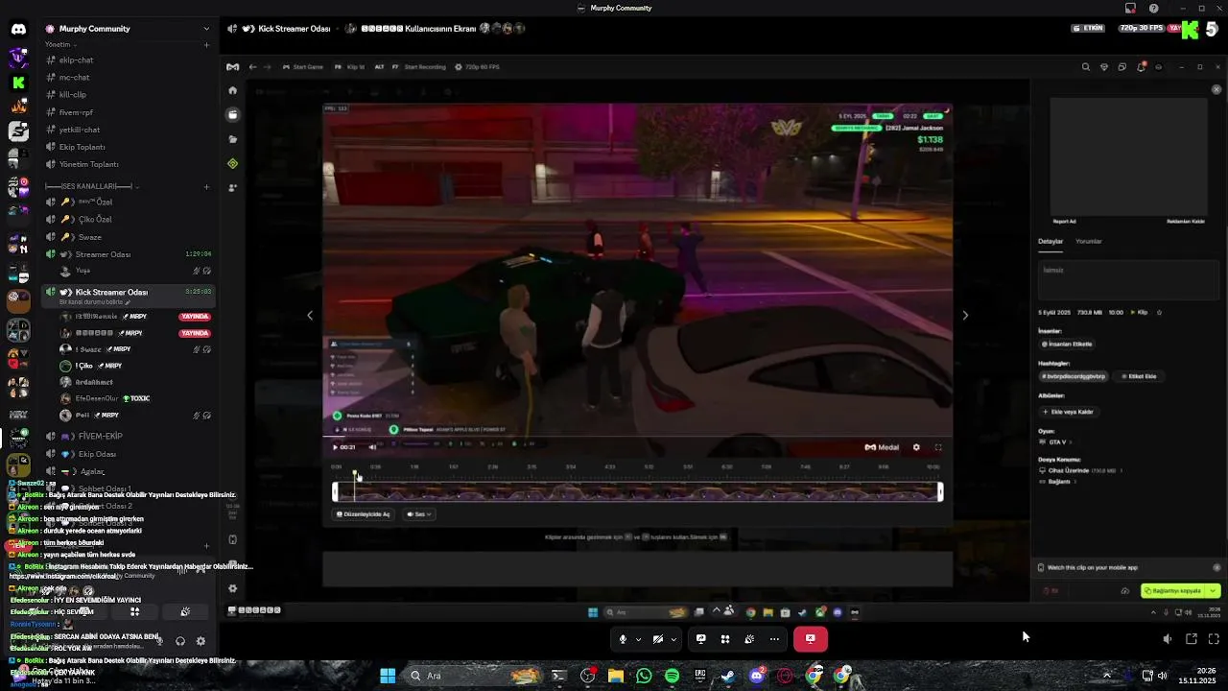
Task: Click Medal back arrow in toolbar
Action: (252, 67)
